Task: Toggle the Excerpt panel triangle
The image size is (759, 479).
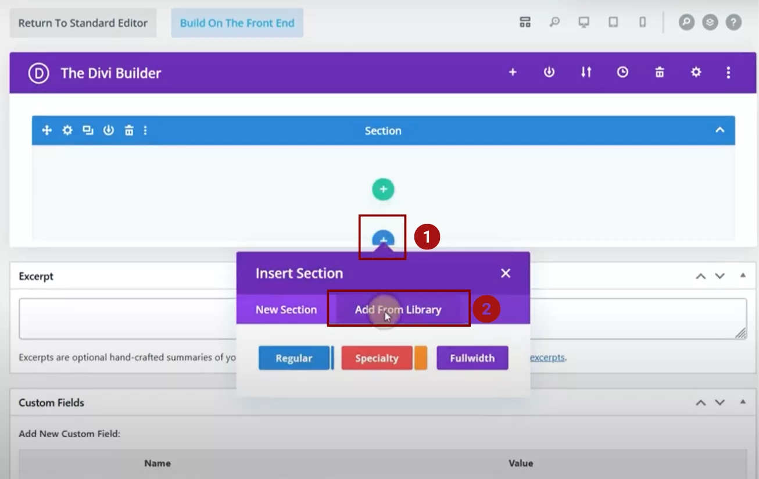Action: (743, 276)
